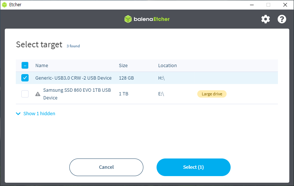Expand the Show 1 hidden chevron
This screenshot has height=186, width=294.
[18, 114]
